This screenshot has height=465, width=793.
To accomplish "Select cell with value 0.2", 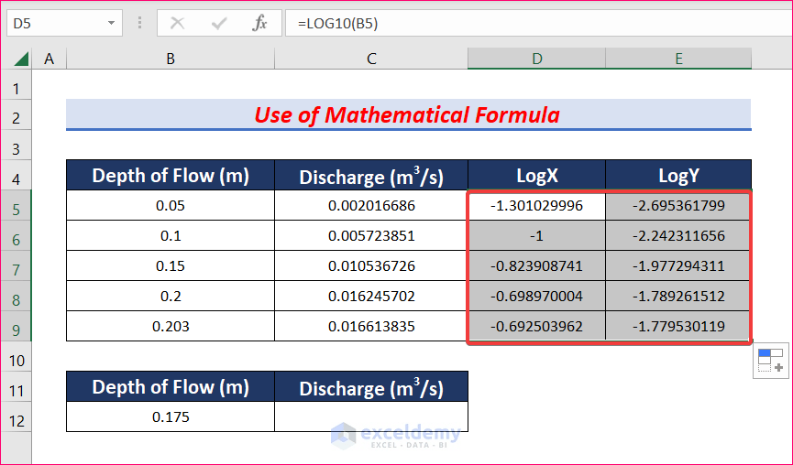I will (171, 296).
